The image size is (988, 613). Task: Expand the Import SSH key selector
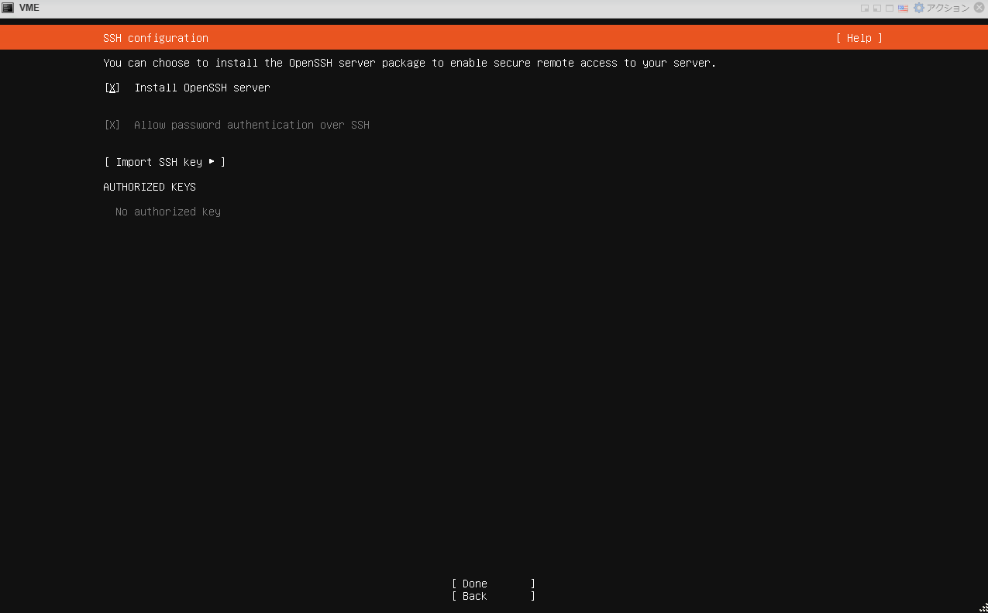point(164,161)
